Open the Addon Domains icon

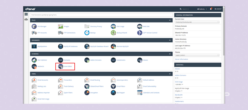click(87, 60)
